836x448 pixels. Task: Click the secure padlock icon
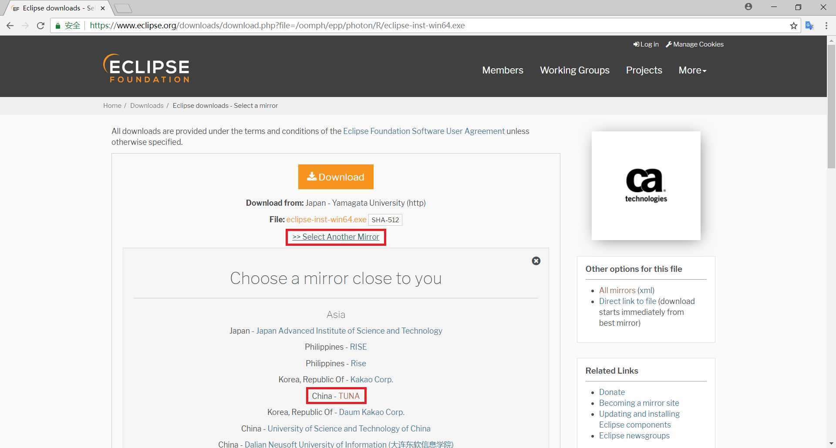point(58,26)
